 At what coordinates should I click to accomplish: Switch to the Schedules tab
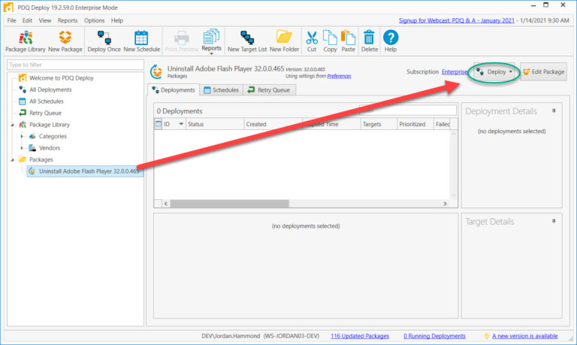pos(221,90)
